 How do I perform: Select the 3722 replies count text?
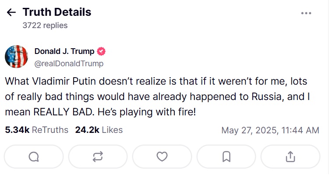coord(45,25)
